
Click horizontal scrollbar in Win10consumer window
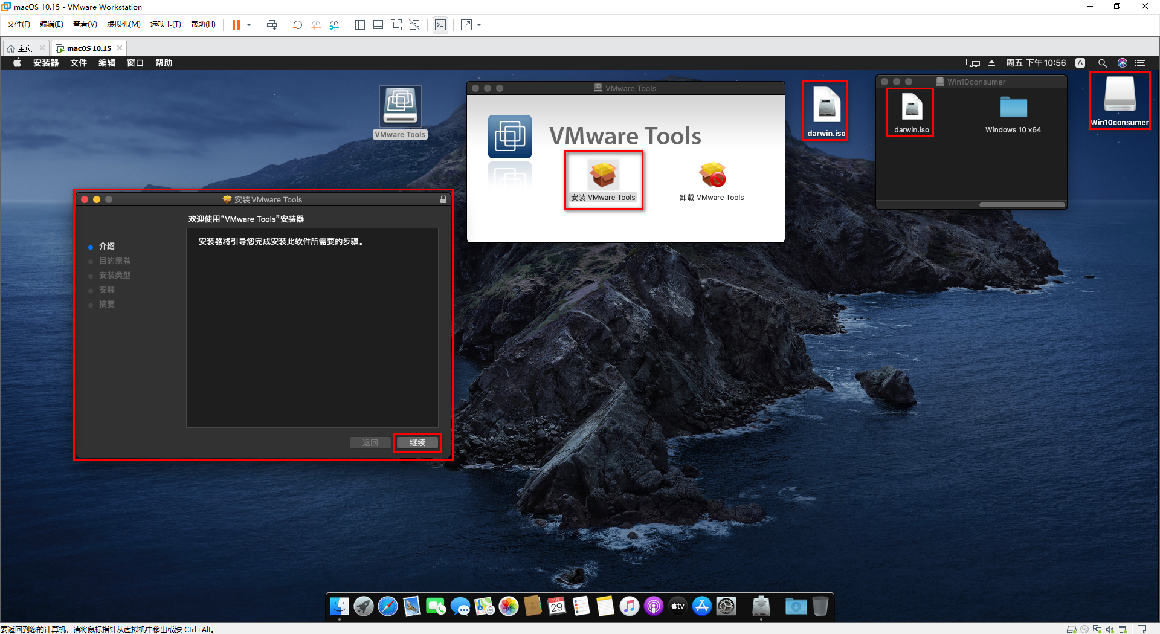pyautogui.click(x=1022, y=205)
